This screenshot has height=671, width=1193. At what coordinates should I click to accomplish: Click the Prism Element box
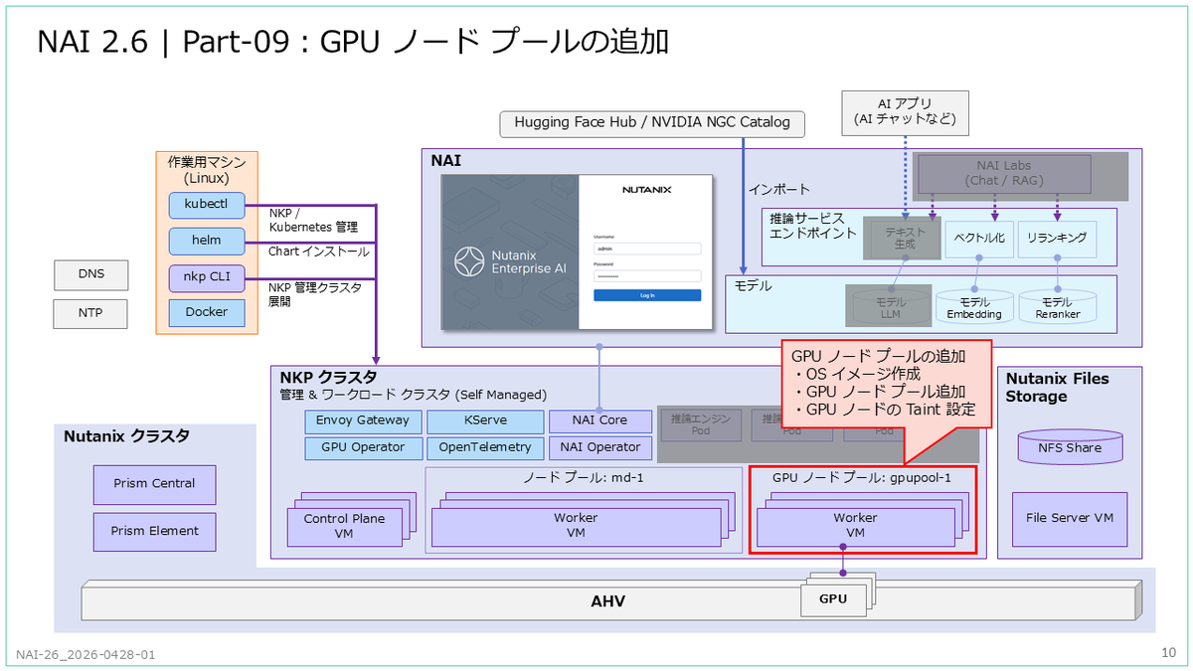click(153, 531)
